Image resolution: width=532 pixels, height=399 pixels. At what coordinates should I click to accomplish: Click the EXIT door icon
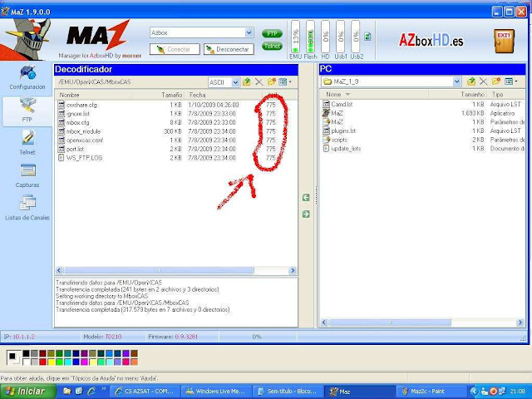point(505,41)
